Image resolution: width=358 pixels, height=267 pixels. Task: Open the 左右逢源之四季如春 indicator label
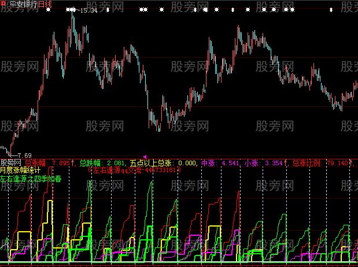[x=30, y=178]
